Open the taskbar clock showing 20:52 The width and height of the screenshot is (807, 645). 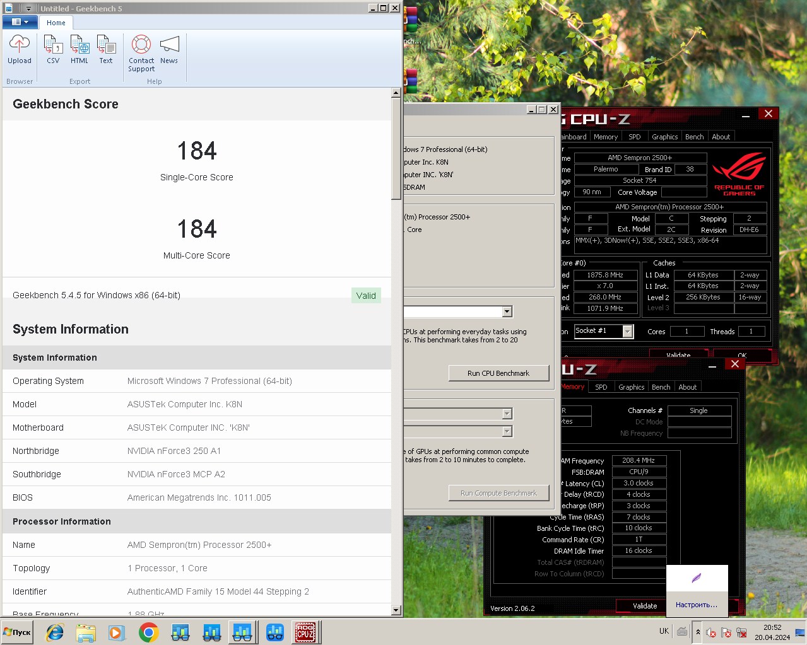click(772, 632)
